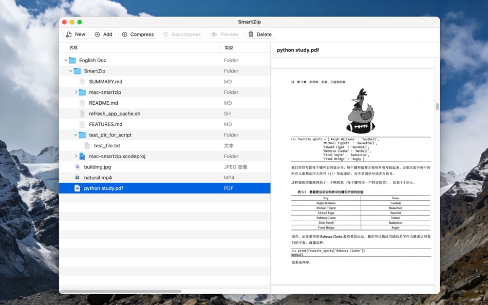Viewport: 488px width, 305px height.
Task: Click the blue Xcode project icon
Action: click(82, 156)
